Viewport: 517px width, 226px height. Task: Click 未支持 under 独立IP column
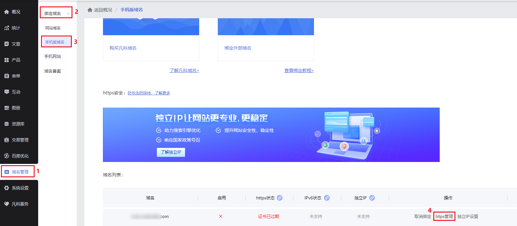(x=363, y=217)
